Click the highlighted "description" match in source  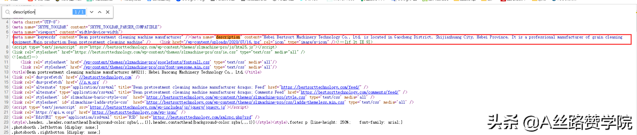coord(228,37)
